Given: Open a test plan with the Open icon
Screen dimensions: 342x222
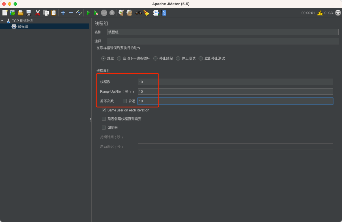Looking at the screenshot, I should [21, 13].
